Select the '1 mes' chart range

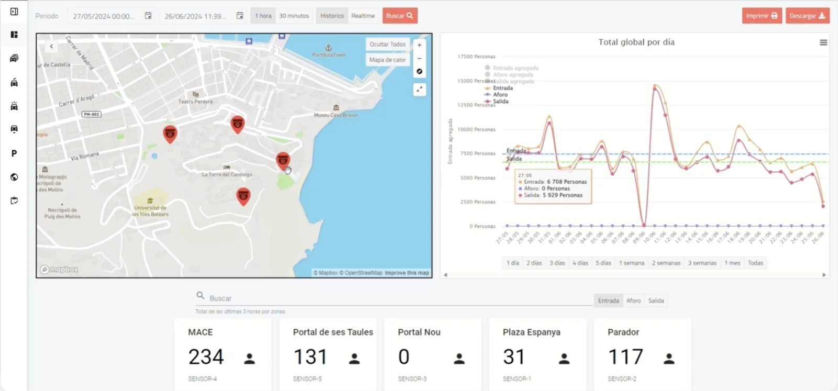[x=732, y=263]
